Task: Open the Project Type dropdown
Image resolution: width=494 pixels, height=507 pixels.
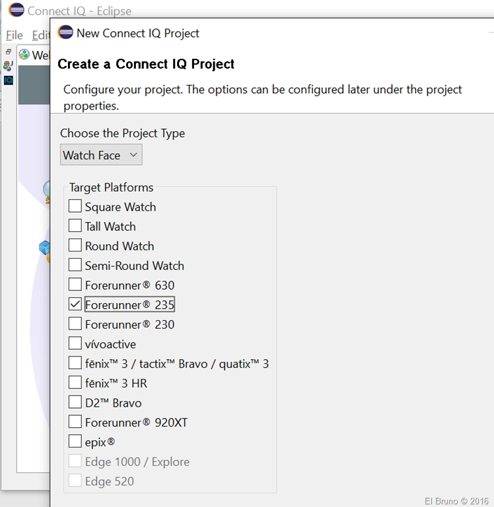Action: click(100, 155)
